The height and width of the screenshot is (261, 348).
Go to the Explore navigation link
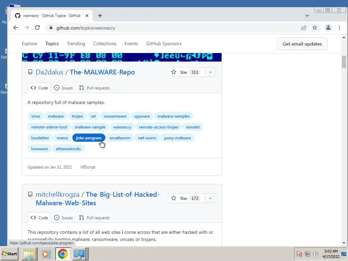(29, 44)
